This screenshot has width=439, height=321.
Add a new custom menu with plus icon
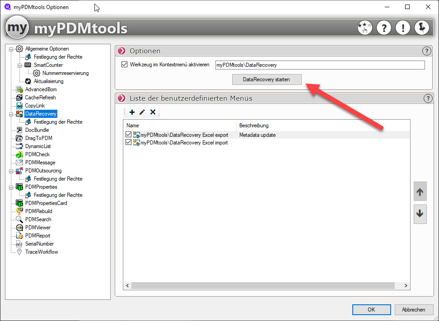132,112
